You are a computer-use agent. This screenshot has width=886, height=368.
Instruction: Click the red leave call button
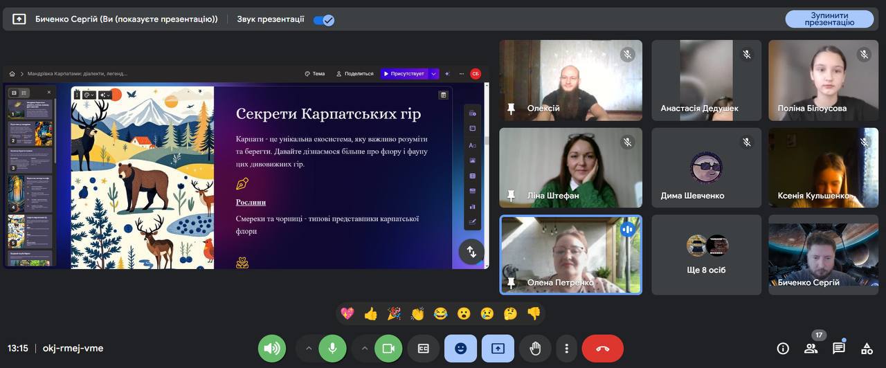(602, 349)
